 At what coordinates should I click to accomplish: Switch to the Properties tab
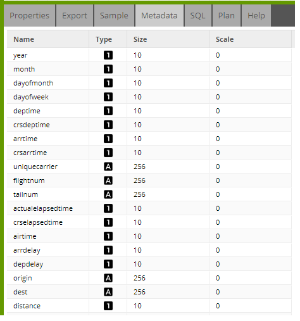click(x=30, y=16)
